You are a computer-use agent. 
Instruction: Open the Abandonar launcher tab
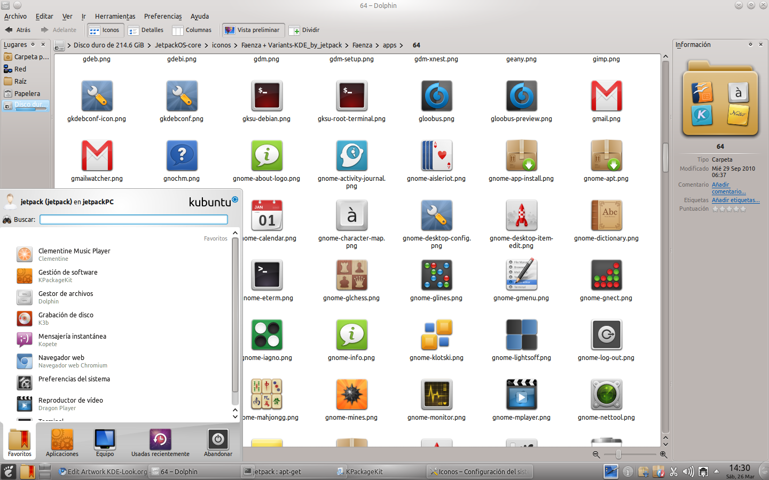point(218,443)
